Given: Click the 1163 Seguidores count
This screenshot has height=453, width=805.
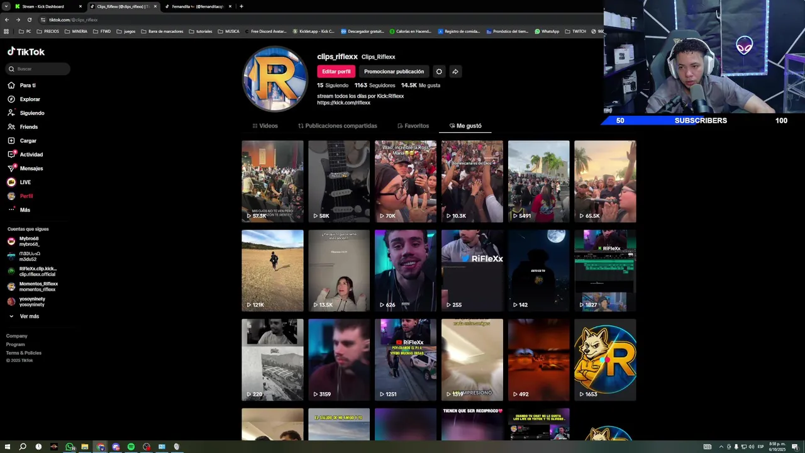Looking at the screenshot, I should (x=374, y=85).
